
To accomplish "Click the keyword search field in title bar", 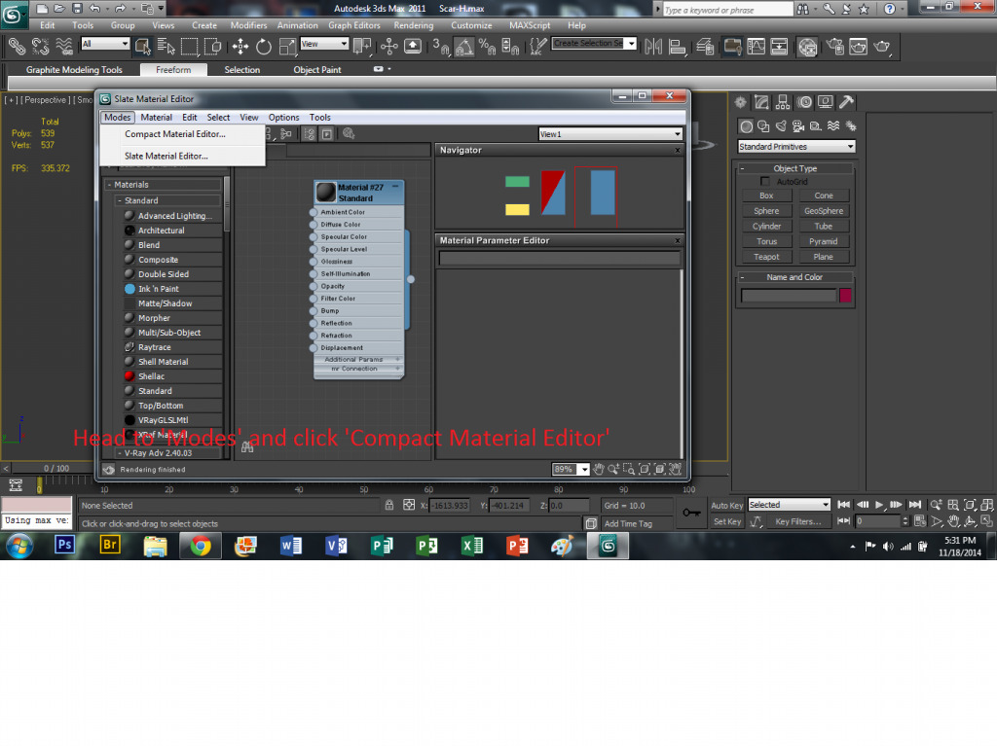I will pyautogui.click(x=727, y=10).
